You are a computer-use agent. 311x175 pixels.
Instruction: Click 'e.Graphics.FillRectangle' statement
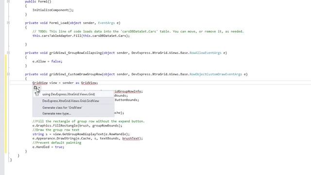tap(77, 125)
